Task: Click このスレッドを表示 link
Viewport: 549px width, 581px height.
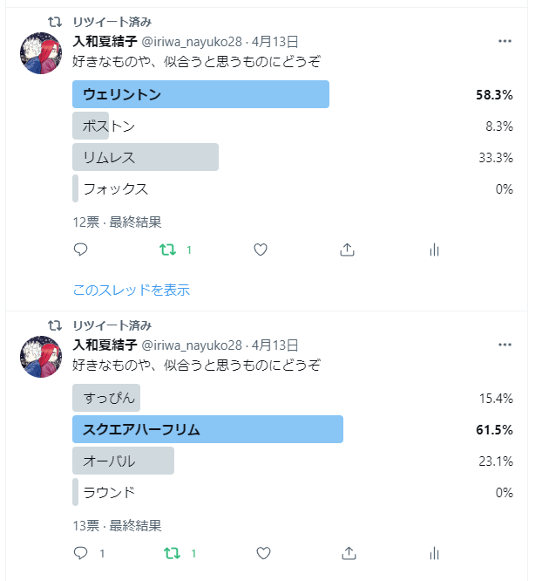Action: (x=132, y=290)
